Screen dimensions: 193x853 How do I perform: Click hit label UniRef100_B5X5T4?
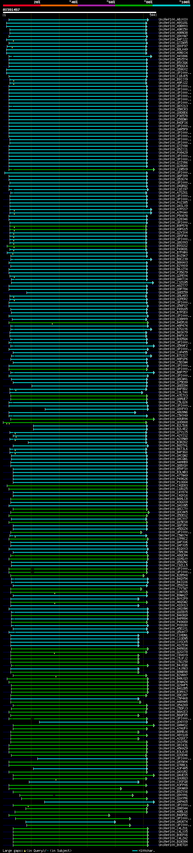tap(173, 60)
